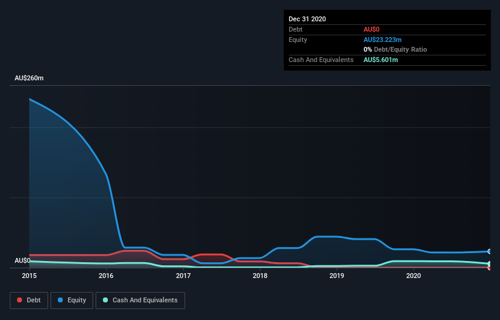The height and width of the screenshot is (320, 500).
Task: Click the 2020 x-axis label
Action: (414, 276)
